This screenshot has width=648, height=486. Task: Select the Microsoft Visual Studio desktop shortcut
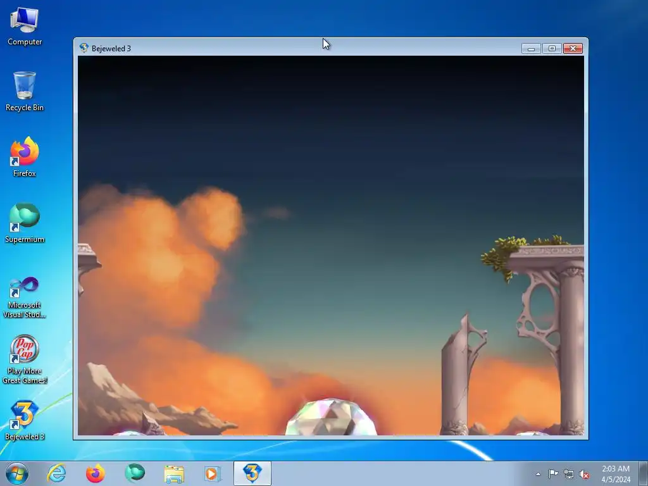(x=25, y=297)
